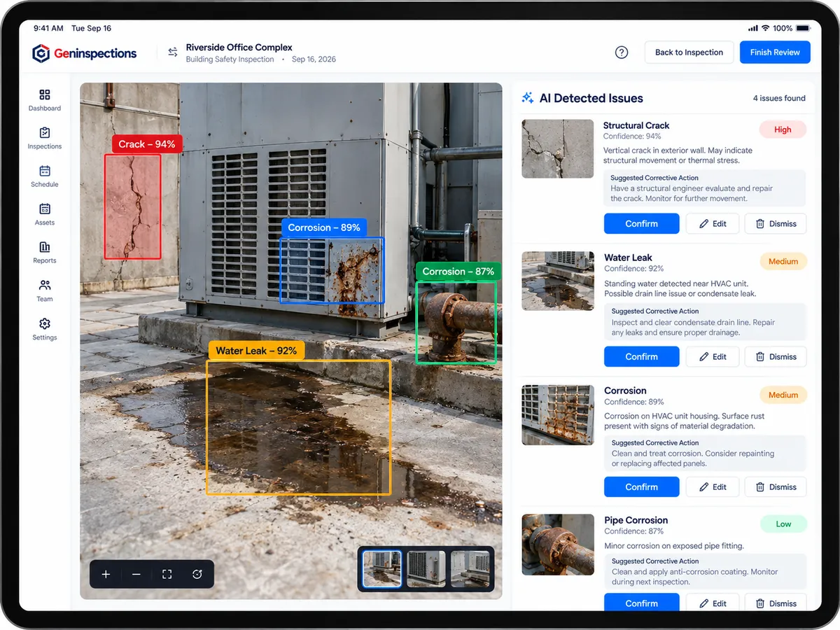
Task: Select the 'Corrosion – 87%' annotation label
Action: (x=458, y=272)
